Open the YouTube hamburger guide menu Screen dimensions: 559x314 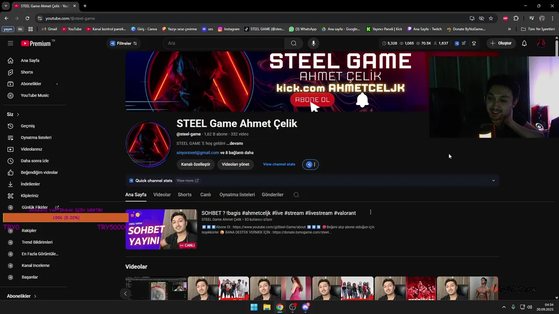tap(10, 43)
